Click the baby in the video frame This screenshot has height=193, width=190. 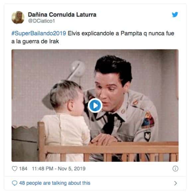tap(65, 117)
